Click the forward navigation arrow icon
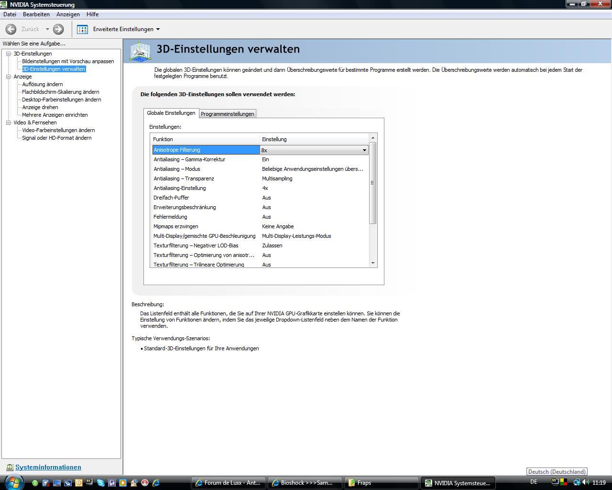Screen dimensions: 612x490 tap(58, 29)
